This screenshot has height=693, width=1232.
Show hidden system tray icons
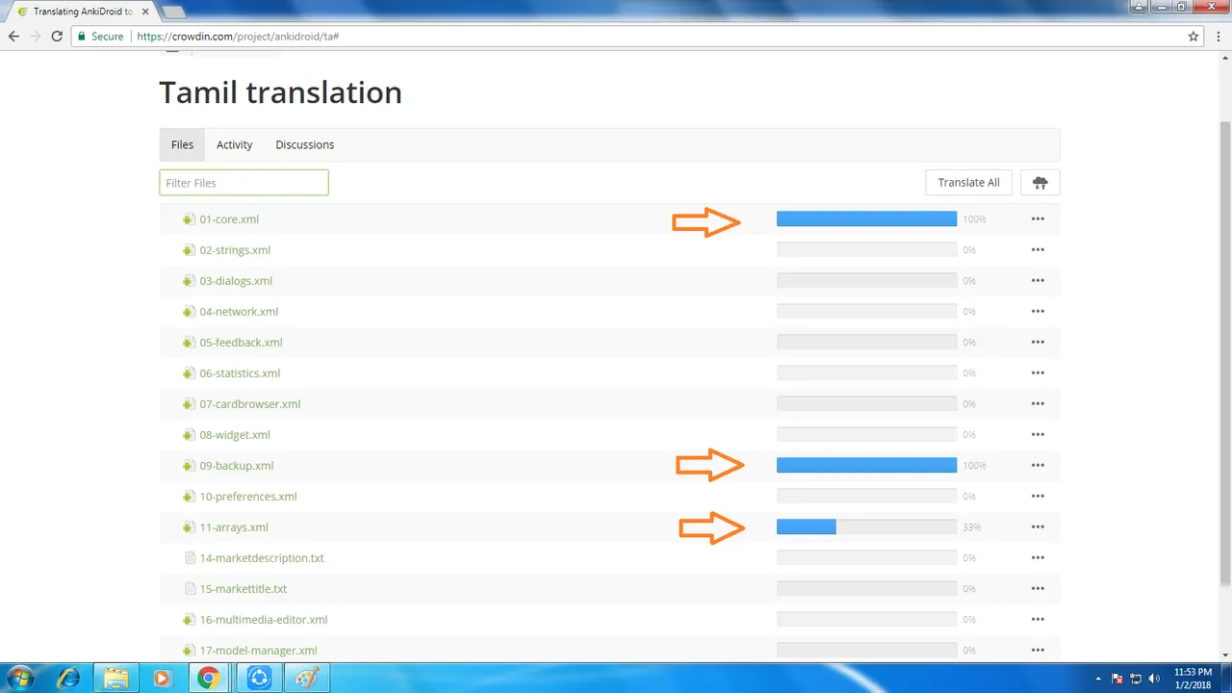(x=1098, y=679)
